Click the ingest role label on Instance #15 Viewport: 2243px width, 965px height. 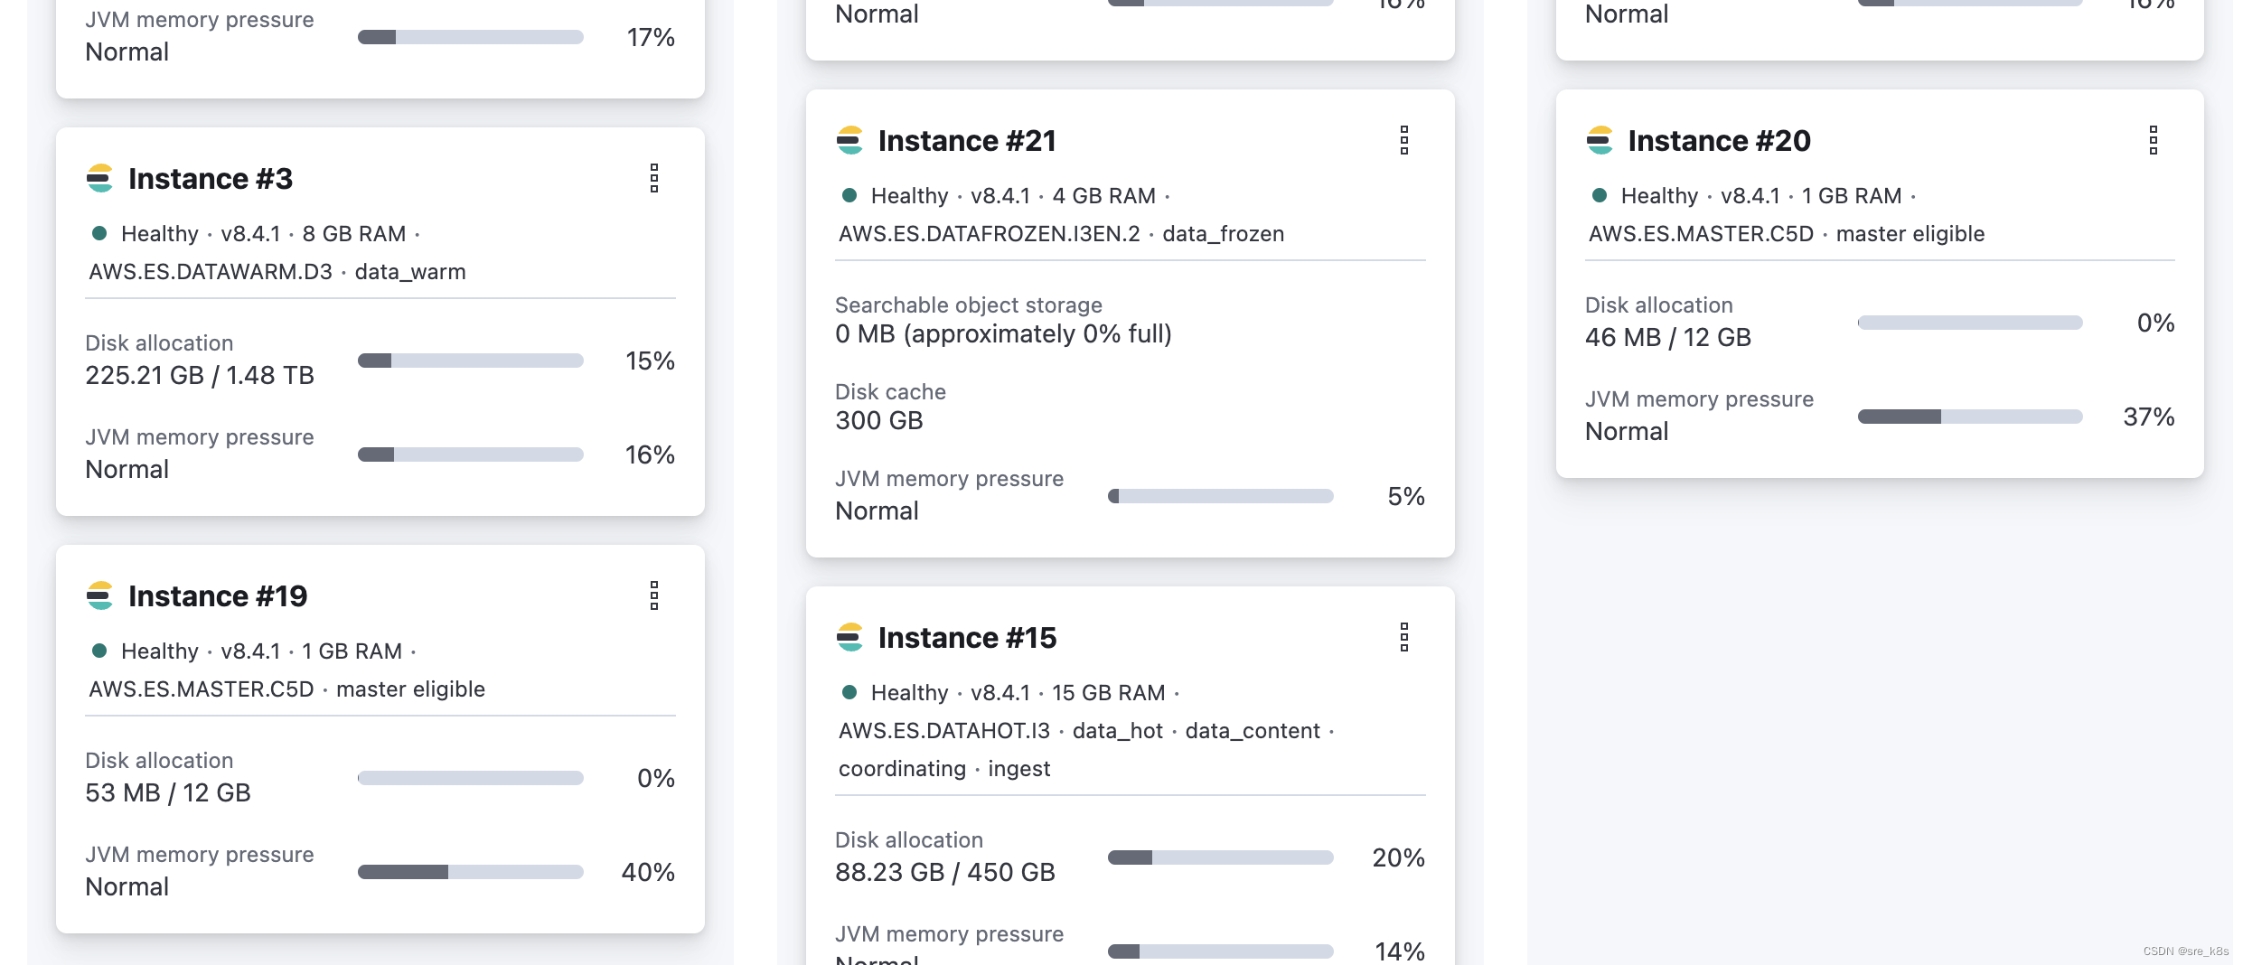coord(1019,769)
